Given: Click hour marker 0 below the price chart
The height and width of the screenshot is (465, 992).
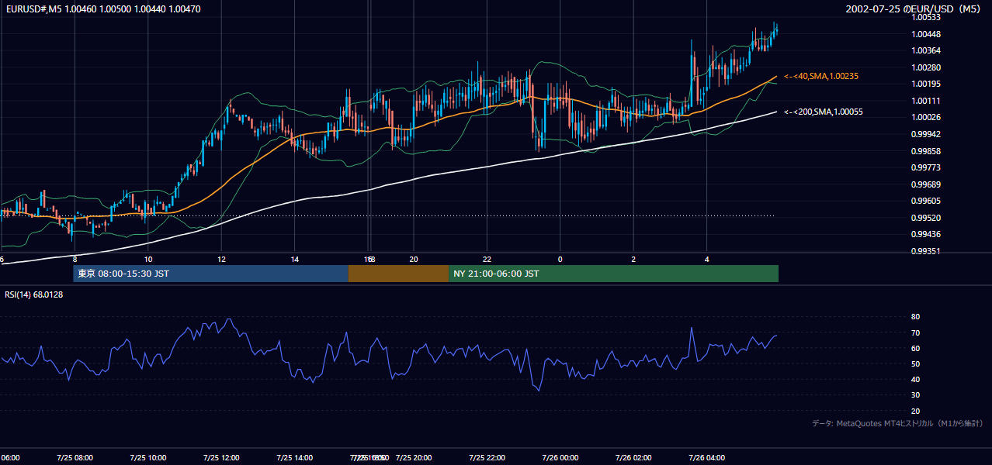Looking at the screenshot, I should [560, 259].
